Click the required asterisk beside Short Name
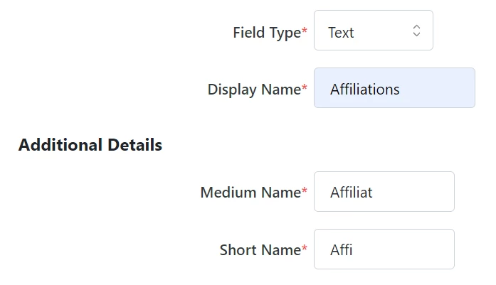The width and height of the screenshot is (496, 285). 305,249
